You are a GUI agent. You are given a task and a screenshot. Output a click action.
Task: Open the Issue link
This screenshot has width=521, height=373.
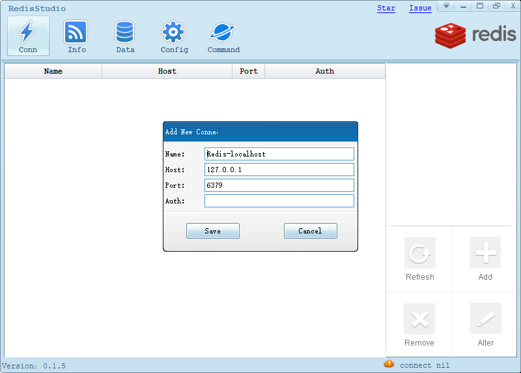click(x=420, y=8)
